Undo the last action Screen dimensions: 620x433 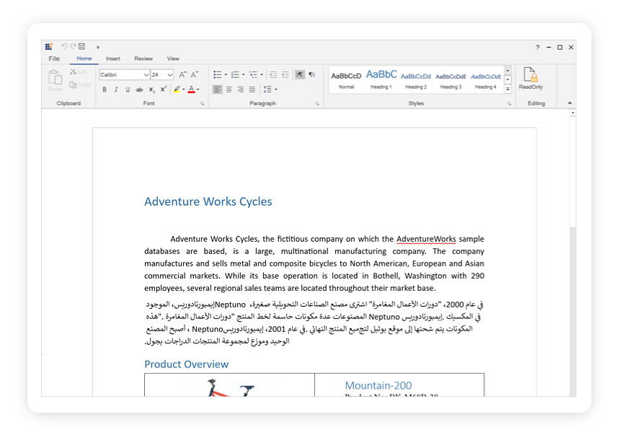(64, 45)
